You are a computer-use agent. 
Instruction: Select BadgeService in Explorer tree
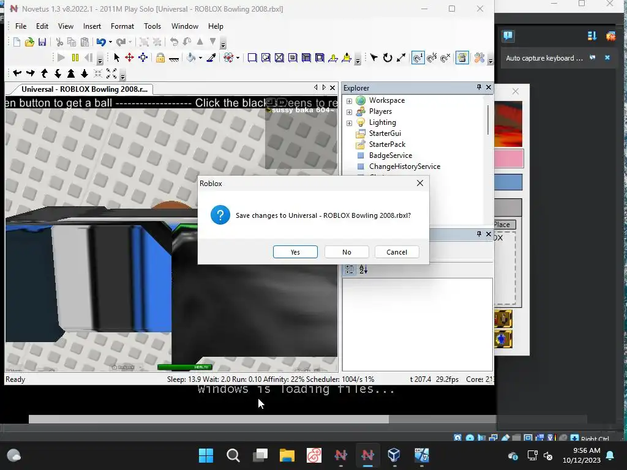[390, 155]
